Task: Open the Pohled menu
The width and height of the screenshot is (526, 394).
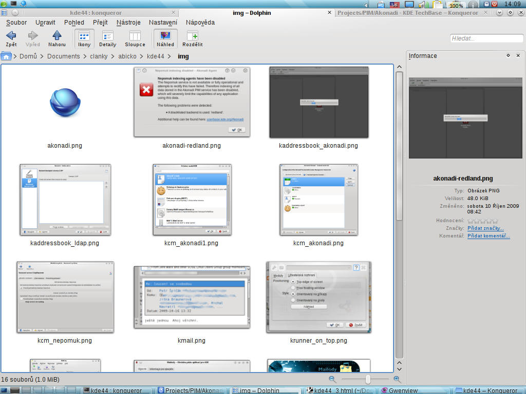Action: coord(74,23)
